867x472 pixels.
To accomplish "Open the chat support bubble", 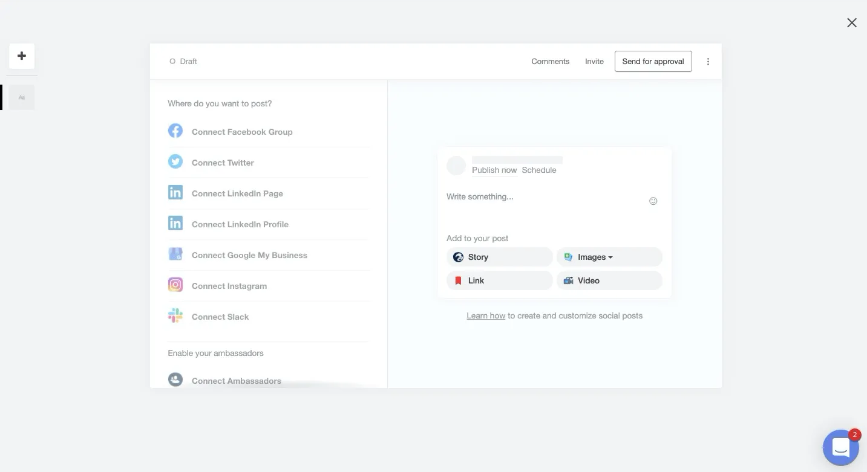I will pyautogui.click(x=841, y=448).
